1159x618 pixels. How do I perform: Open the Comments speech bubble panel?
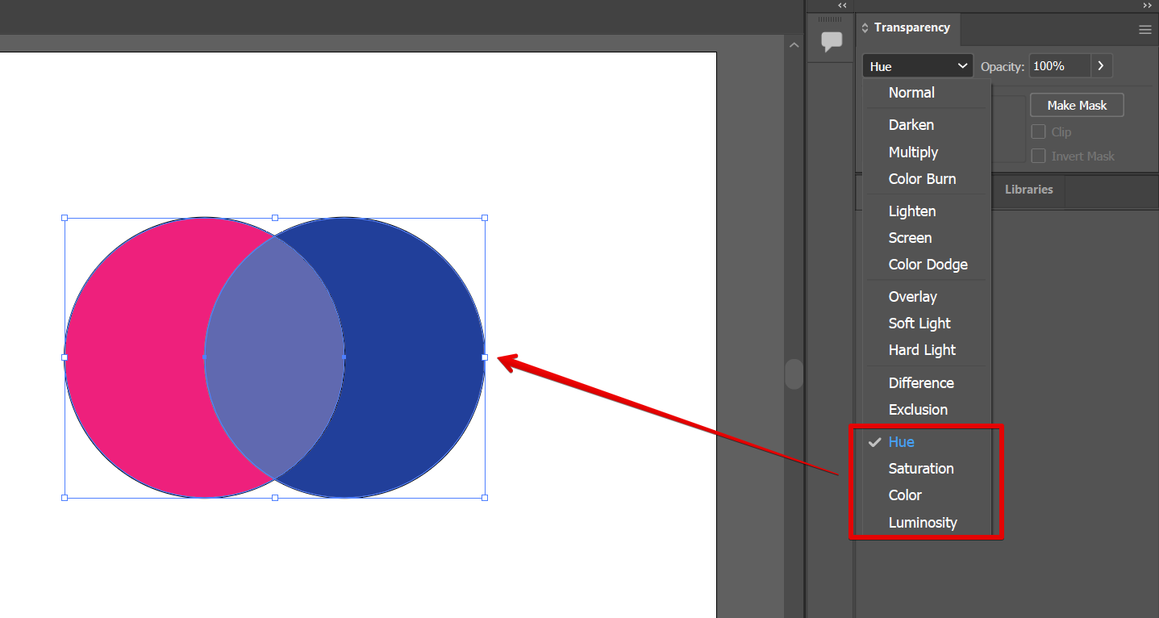click(831, 42)
